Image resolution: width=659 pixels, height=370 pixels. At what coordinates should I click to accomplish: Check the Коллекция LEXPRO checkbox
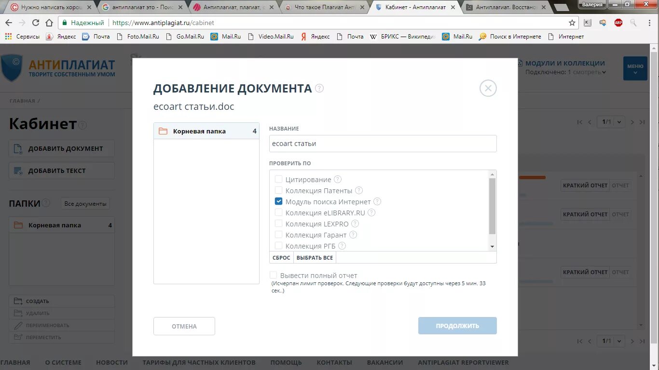278,224
